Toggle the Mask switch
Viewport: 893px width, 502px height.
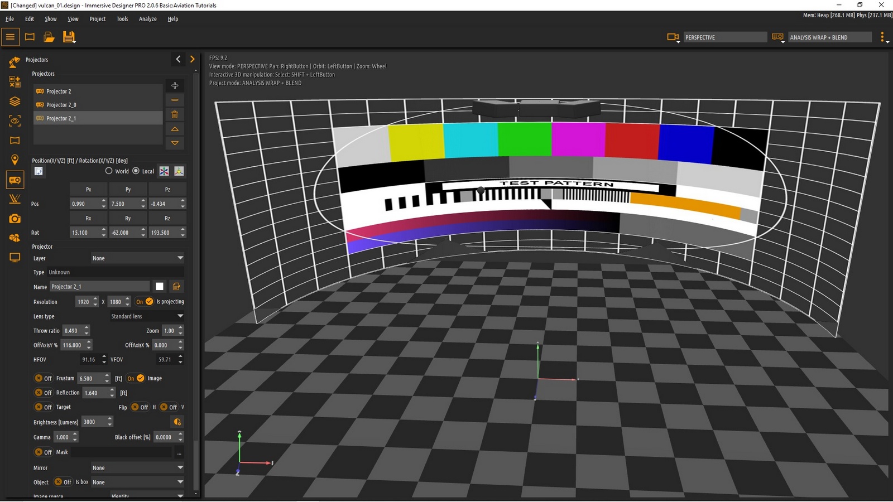pos(43,452)
